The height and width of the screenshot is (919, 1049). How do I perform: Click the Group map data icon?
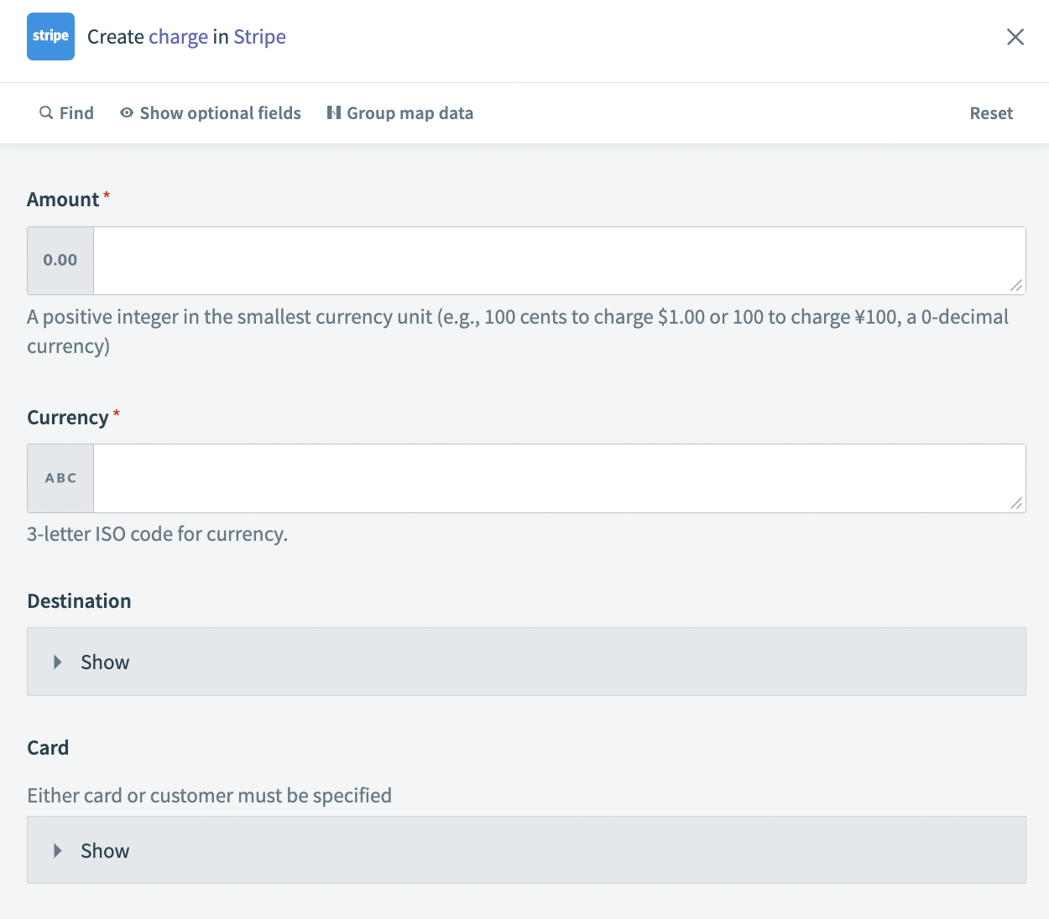coord(334,112)
